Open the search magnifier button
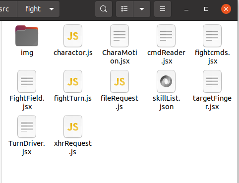 coord(104,9)
